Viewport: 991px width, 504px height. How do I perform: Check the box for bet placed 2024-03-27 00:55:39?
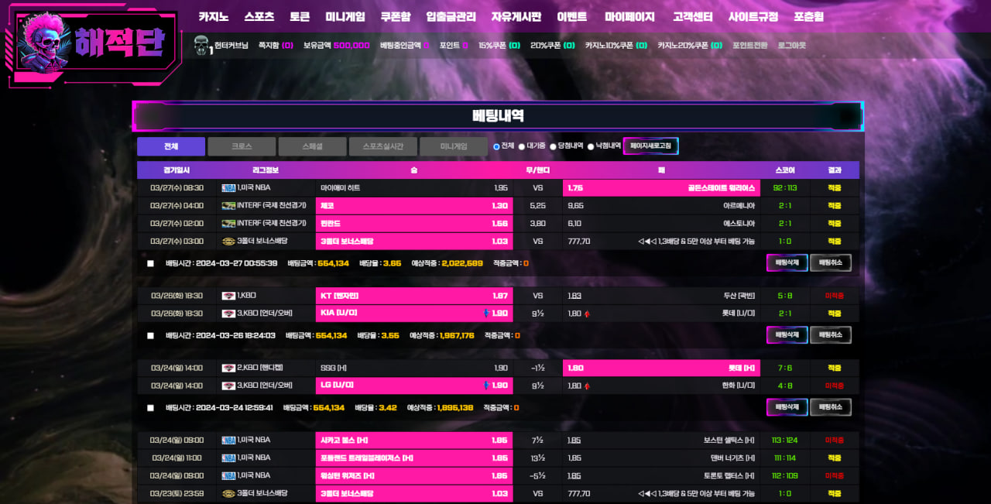[151, 263]
